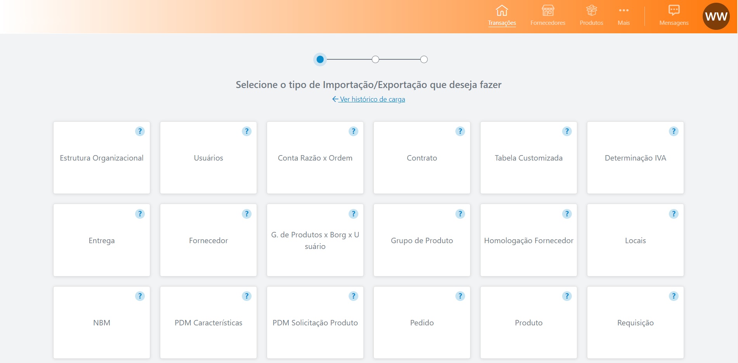
Task: Choose the Contrato import type
Action: coord(422,158)
